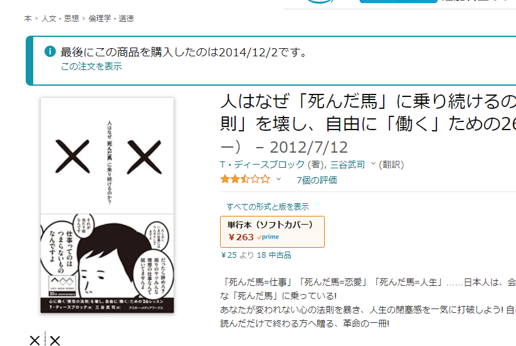Screen dimensions: 516x346
Task: Click the ￥25 used price link
Action: click(229, 255)
